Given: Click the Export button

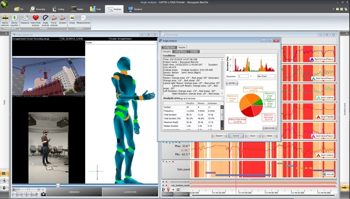Looking at the screenshot, I should pyautogui.click(x=219, y=136).
